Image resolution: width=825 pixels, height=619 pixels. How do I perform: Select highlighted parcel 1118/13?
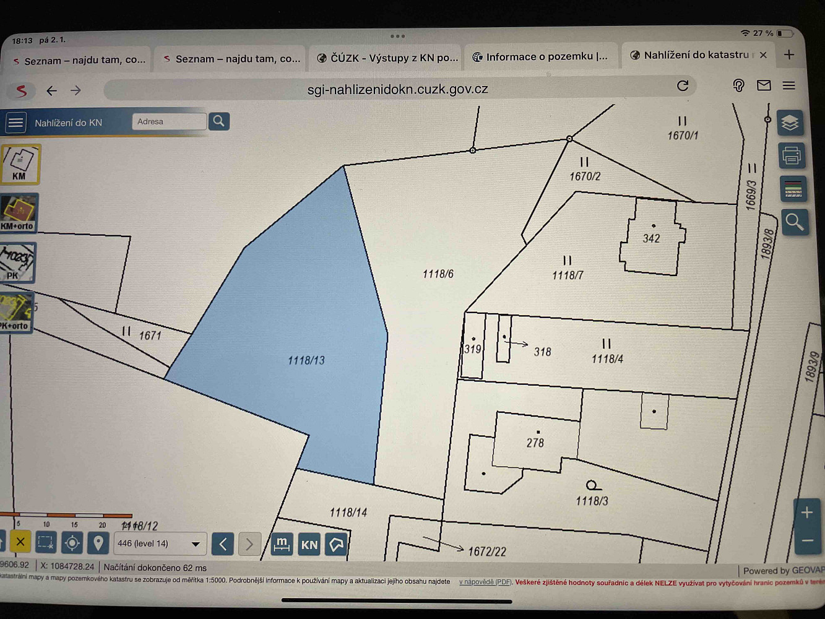pos(306,360)
